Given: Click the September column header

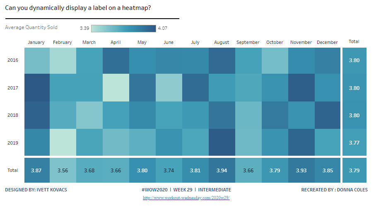Looking at the screenshot, I should click(x=248, y=42).
